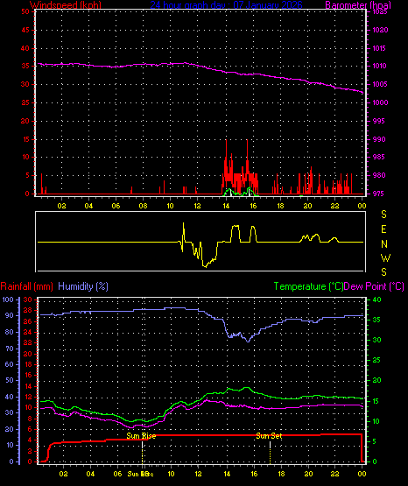The height and width of the screenshot is (486, 408).
Task: Click the 'Temperature (°C)' legend label
Action: pyautogui.click(x=308, y=286)
